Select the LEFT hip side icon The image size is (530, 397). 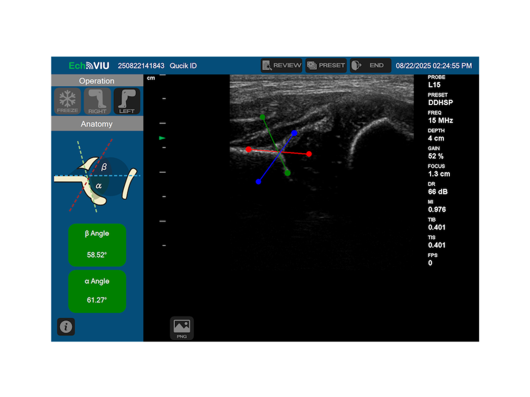click(x=127, y=101)
